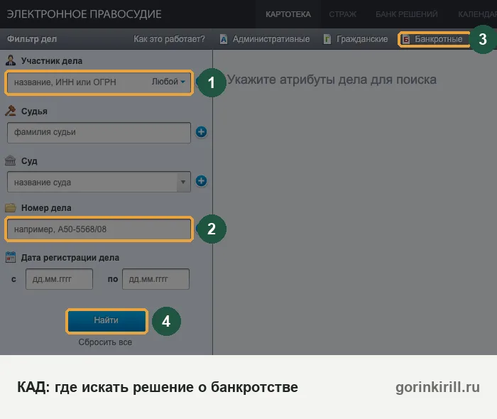Expand the court name dropdown arrow

point(183,182)
